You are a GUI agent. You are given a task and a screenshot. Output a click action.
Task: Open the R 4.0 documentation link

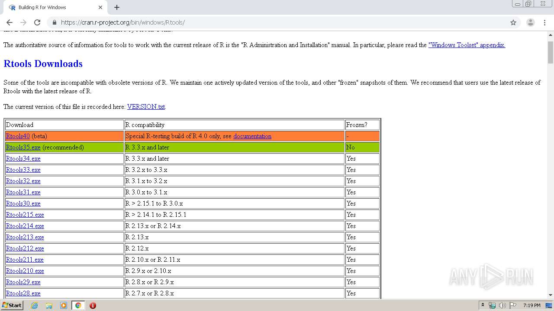point(252,136)
